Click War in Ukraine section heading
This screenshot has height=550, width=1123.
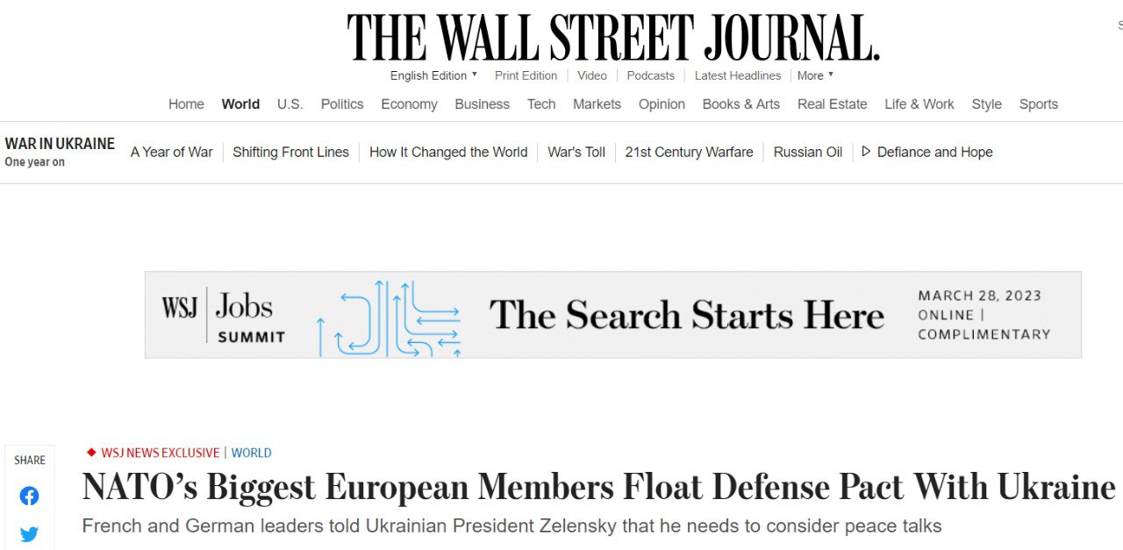pos(60,144)
